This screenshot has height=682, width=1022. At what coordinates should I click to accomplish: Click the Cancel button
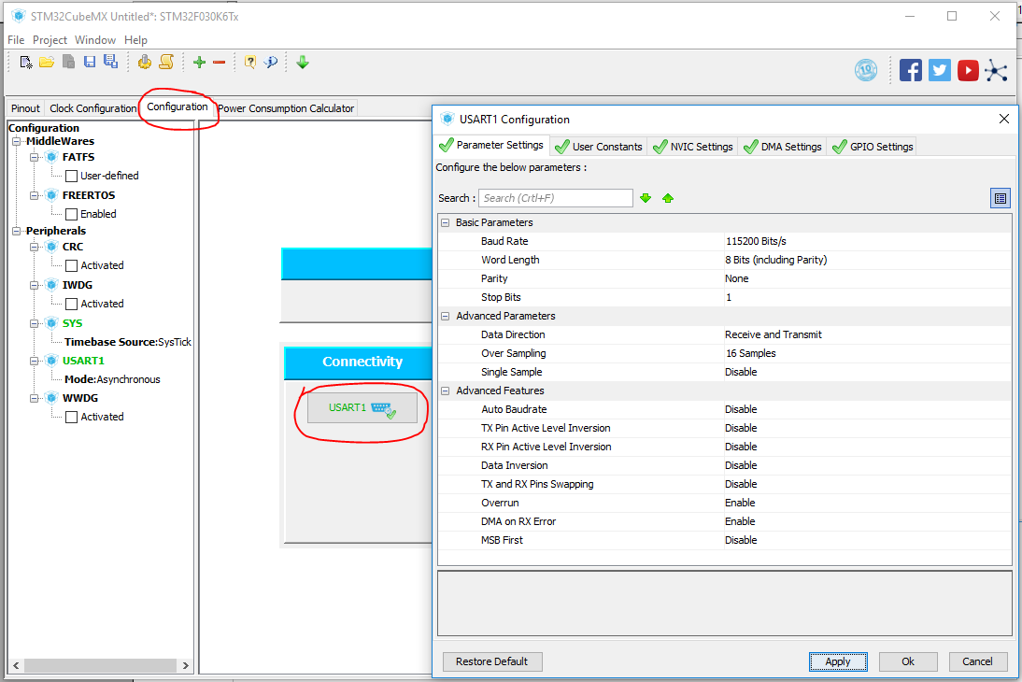[x=978, y=661]
